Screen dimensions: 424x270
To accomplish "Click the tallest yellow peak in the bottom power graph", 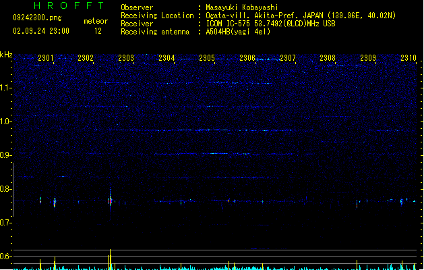I will pyautogui.click(x=110, y=259).
